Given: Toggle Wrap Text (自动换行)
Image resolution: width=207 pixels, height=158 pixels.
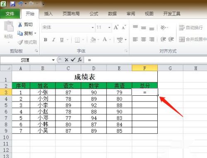Looking at the screenshot, I should (x=191, y=27).
